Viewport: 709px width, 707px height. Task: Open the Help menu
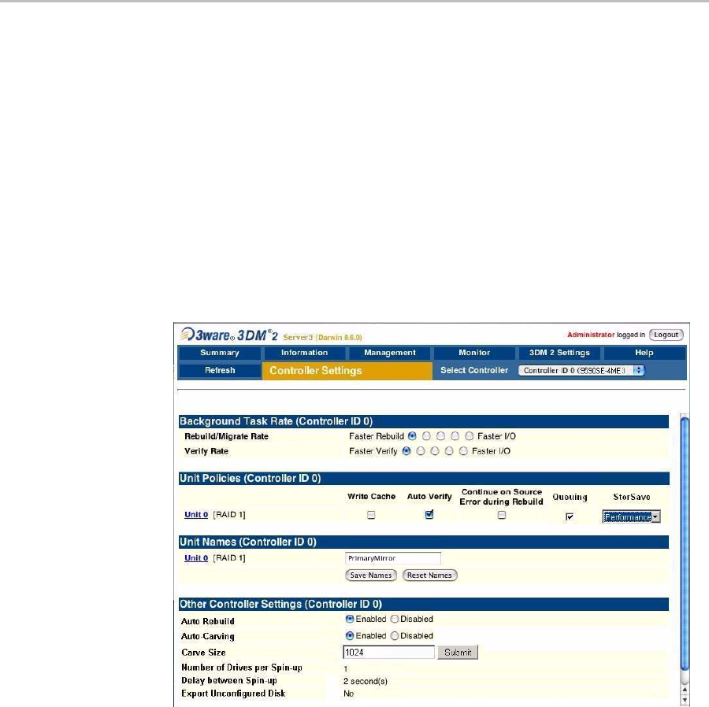click(644, 353)
